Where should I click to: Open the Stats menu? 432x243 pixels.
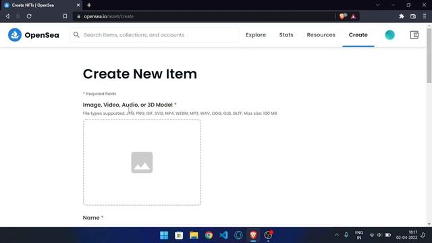(286, 35)
